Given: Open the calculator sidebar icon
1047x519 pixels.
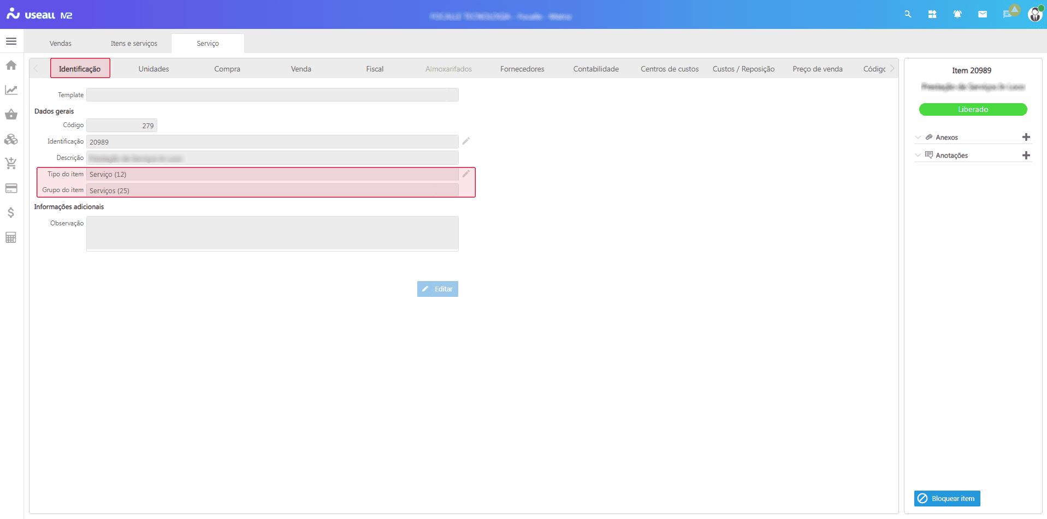Looking at the screenshot, I should (11, 237).
